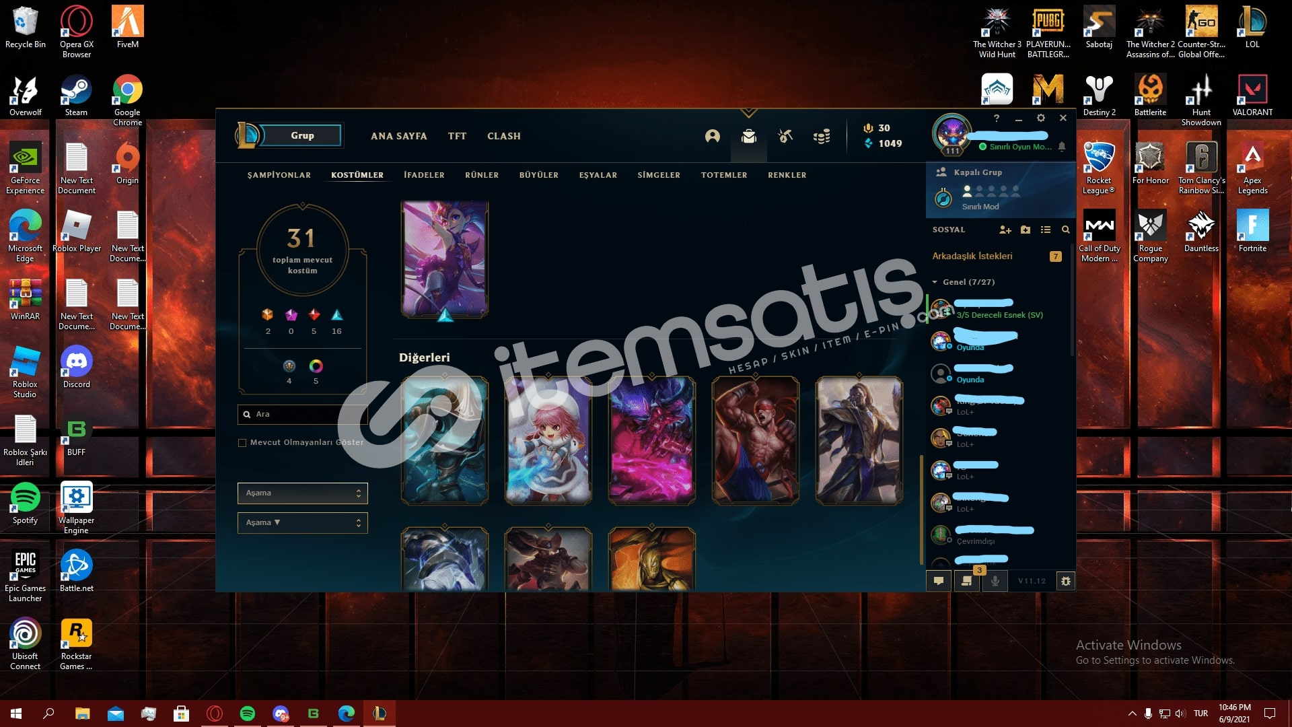Open the client help question mark
The image size is (1292, 727).
(x=997, y=118)
